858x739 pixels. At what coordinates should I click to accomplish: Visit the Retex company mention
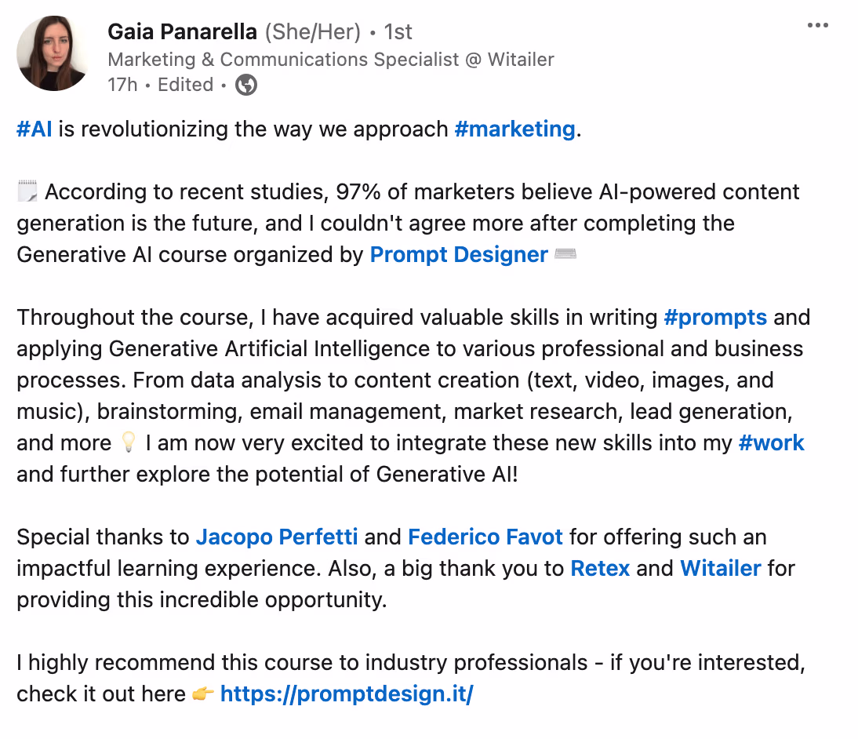(600, 568)
